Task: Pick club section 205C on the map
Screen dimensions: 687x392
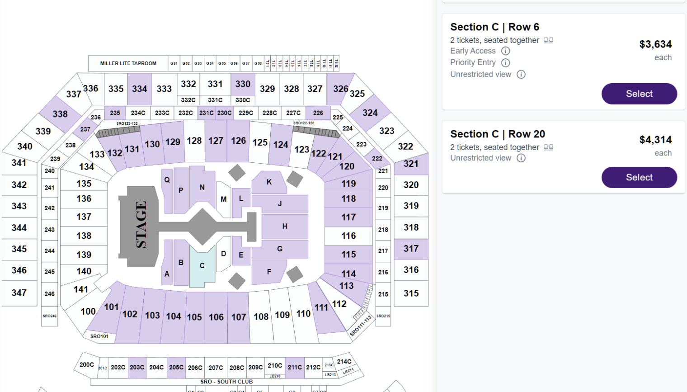Action: pyautogui.click(x=176, y=368)
